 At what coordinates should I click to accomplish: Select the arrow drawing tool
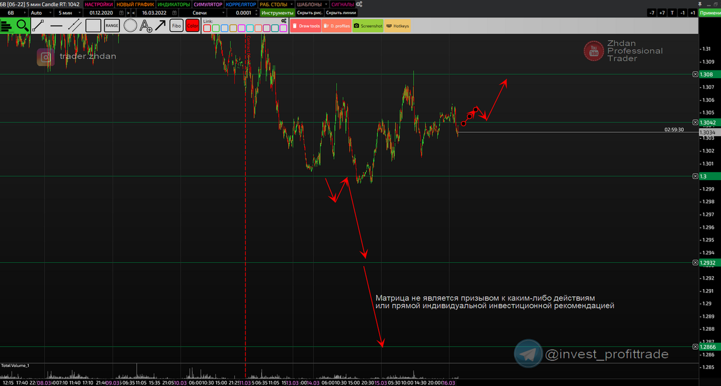pyautogui.click(x=161, y=25)
